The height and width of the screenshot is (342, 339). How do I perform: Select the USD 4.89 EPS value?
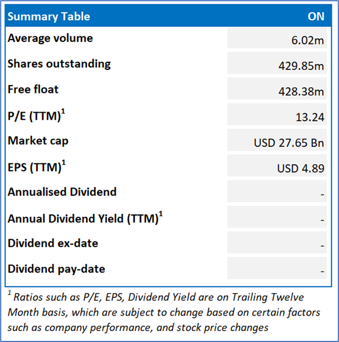(x=301, y=168)
